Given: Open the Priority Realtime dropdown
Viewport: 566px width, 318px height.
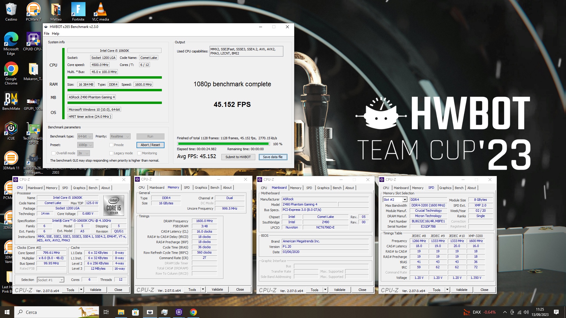Looking at the screenshot, I should [120, 136].
